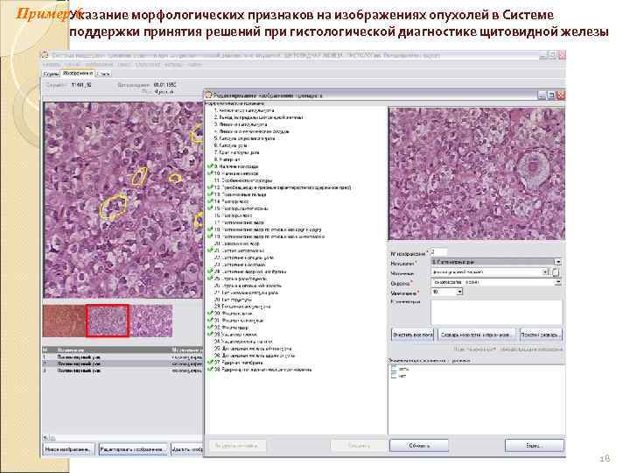Click the histology preview image in the dialog
The width and height of the screenshot is (630, 473).
click(477, 173)
